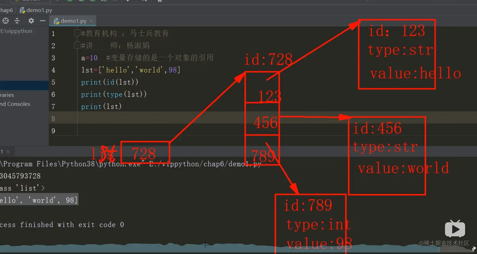Select Scratches and Consoles tree row
Screen dimensions: 477x254
click(x=15, y=104)
